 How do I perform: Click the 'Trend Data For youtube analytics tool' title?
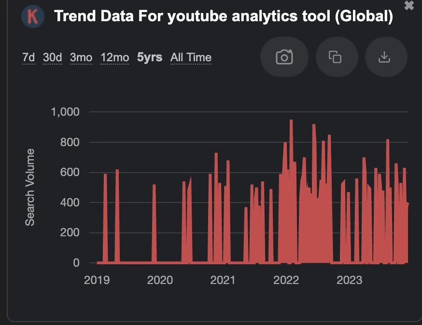[x=224, y=16]
